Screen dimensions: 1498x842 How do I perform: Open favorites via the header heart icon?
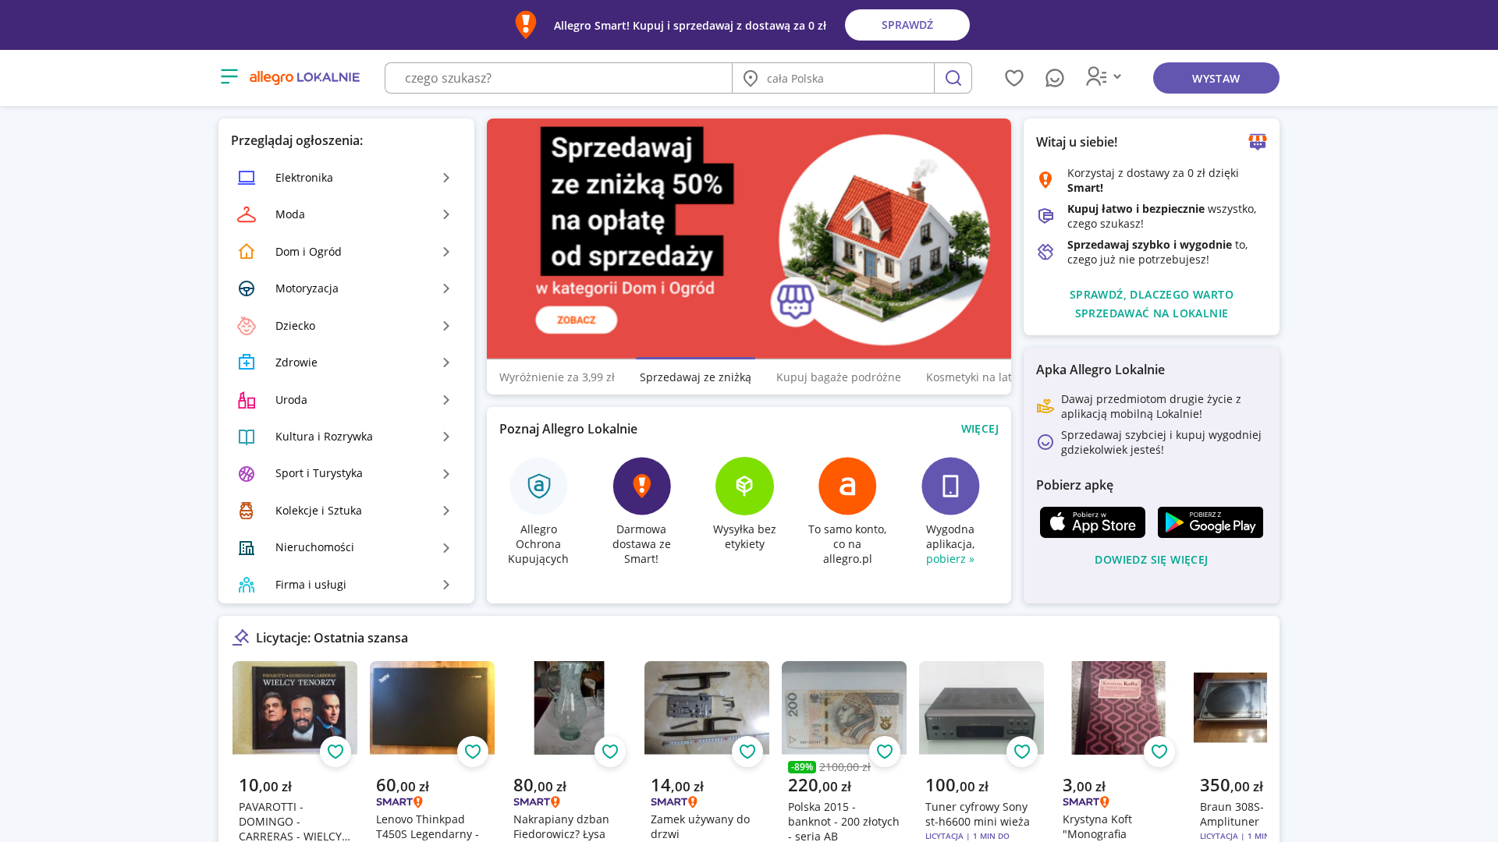[1014, 78]
